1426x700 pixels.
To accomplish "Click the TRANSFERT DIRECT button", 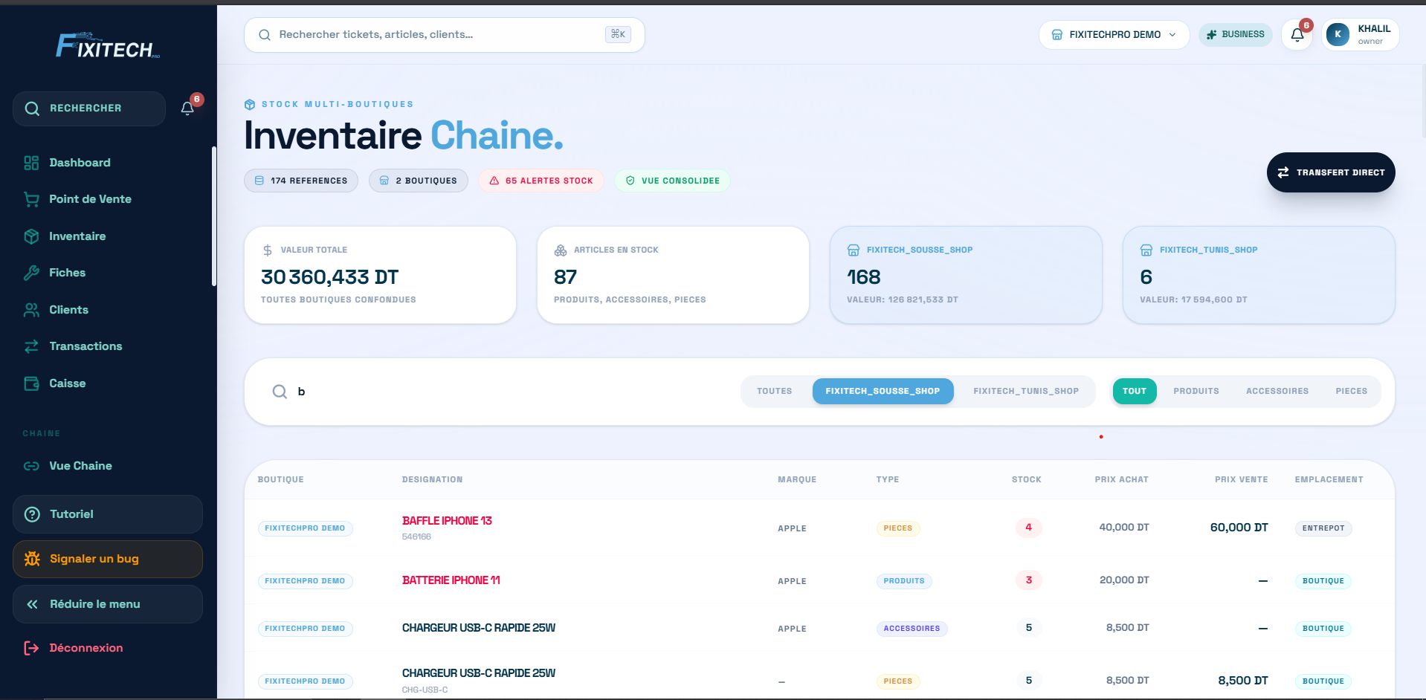I will click(x=1331, y=172).
